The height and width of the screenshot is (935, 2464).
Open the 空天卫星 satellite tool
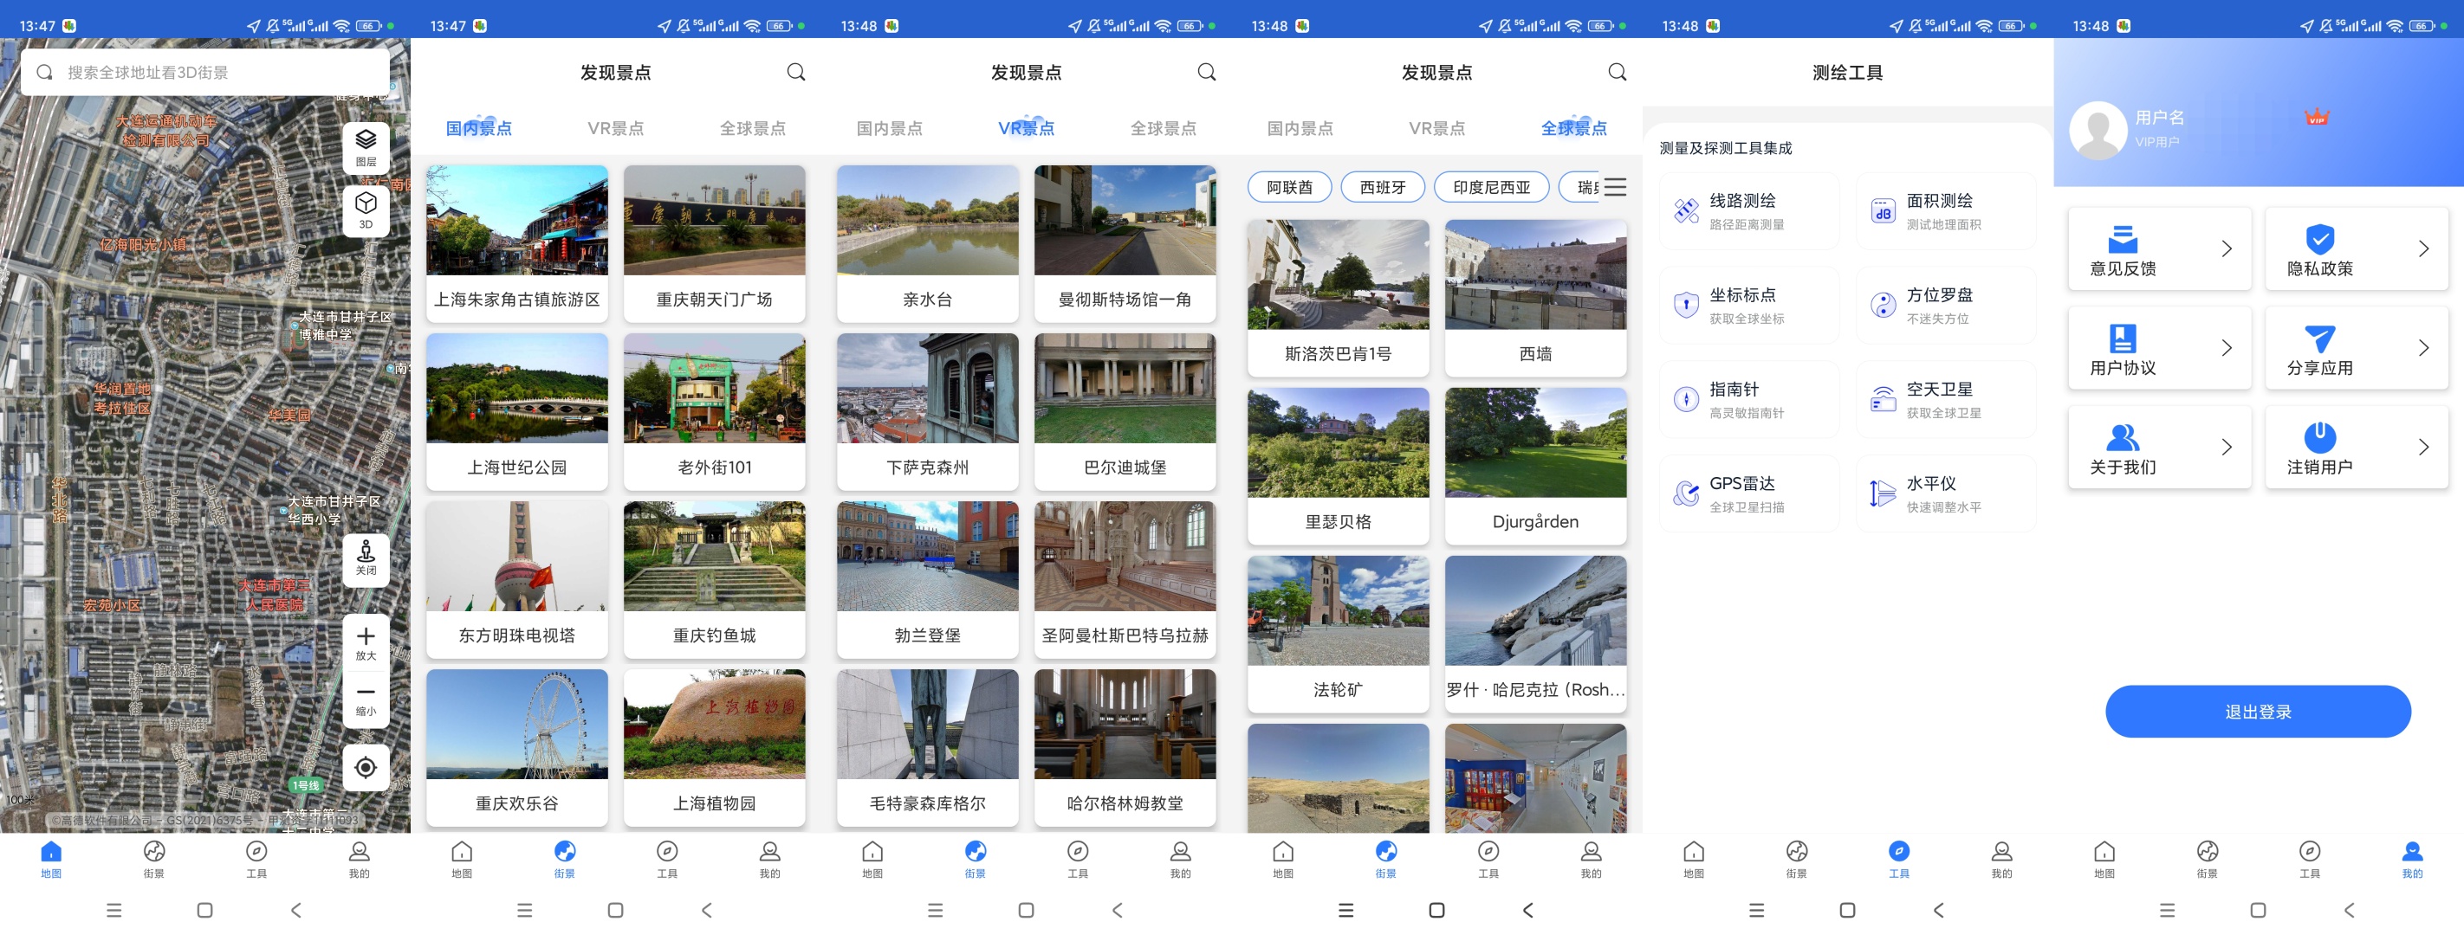click(1945, 400)
